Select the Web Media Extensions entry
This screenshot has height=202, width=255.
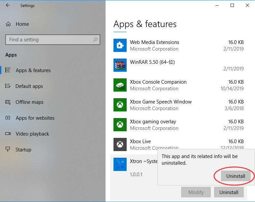pos(178,45)
